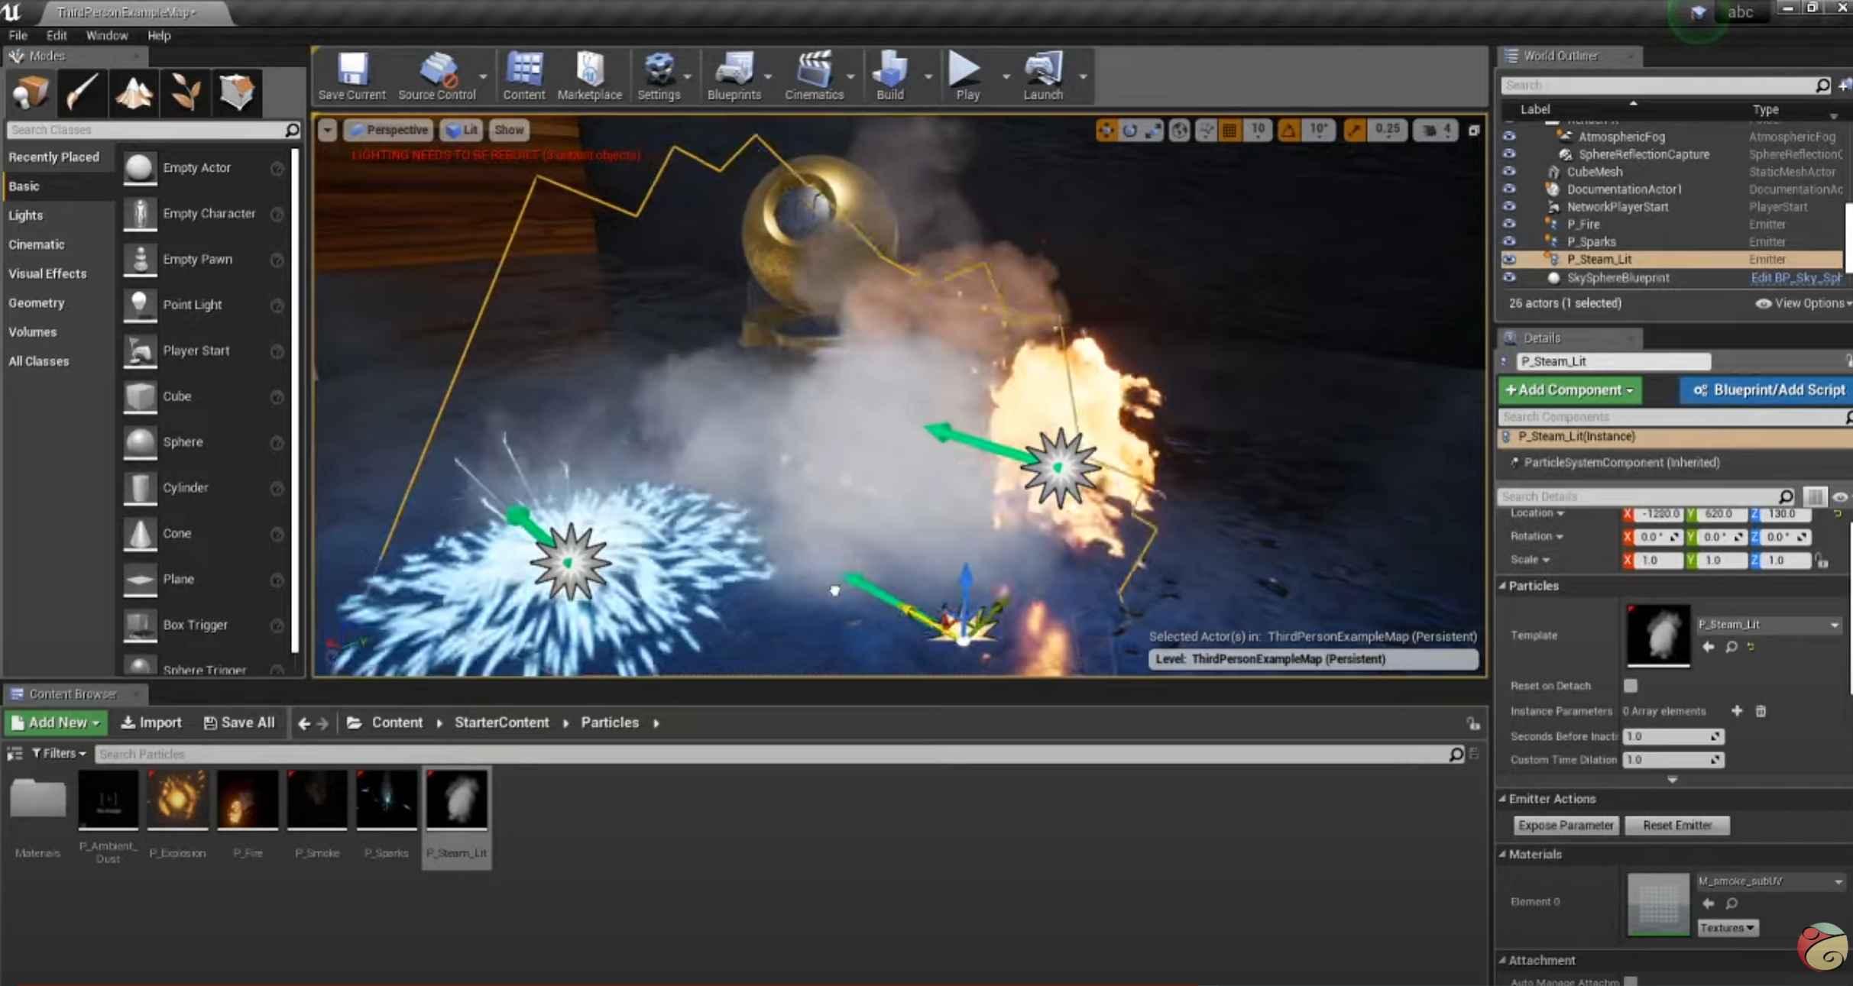This screenshot has height=986, width=1853.
Task: Maximize viewport with restore icon
Action: tap(1474, 131)
